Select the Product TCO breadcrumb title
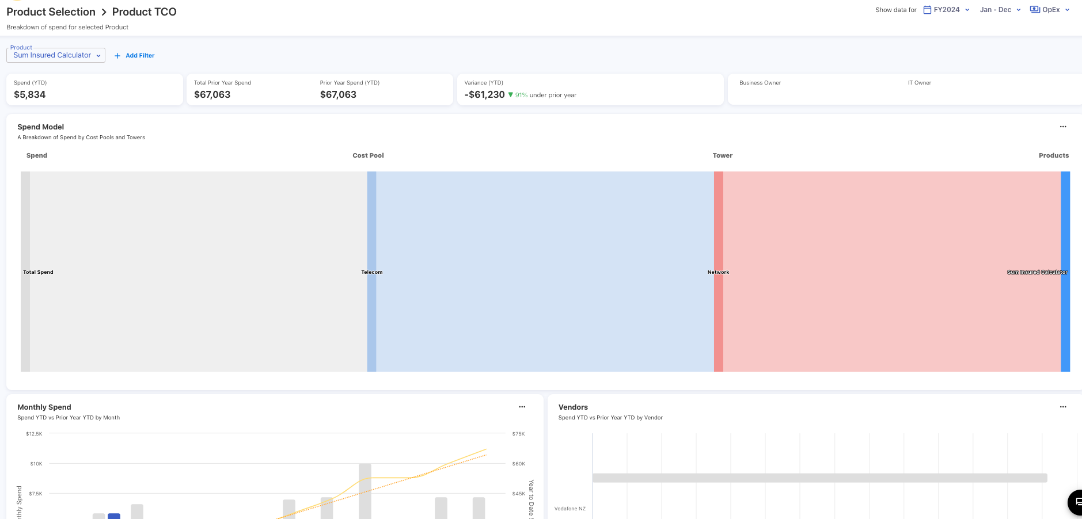1082x519 pixels. pos(144,12)
